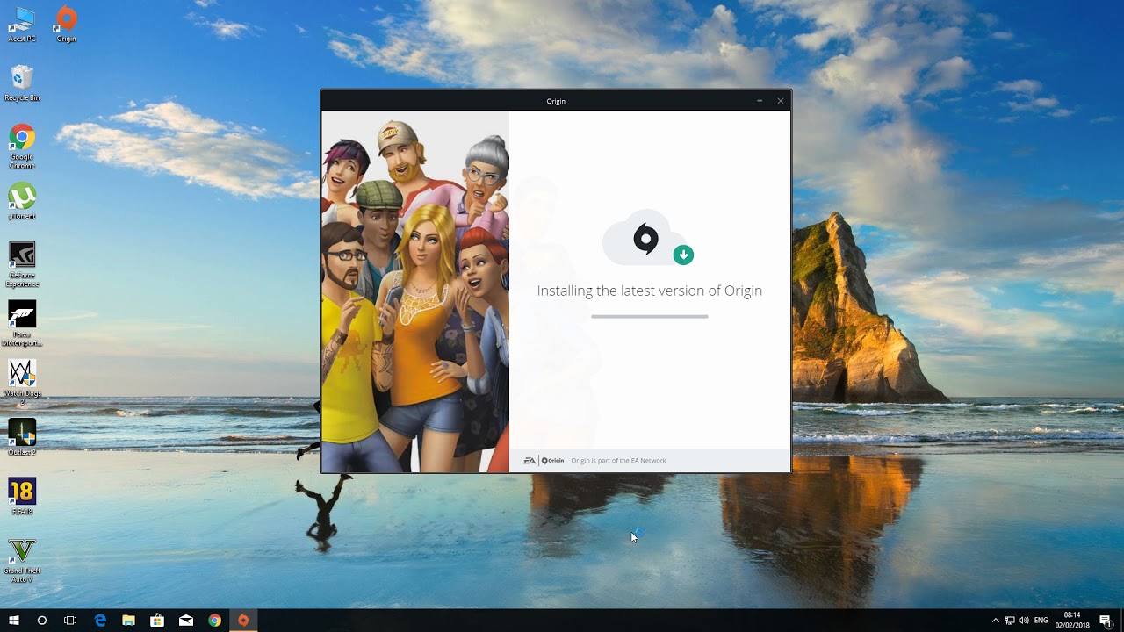
Task: Launch Microsoft Edge from the taskbar
Action: point(100,621)
